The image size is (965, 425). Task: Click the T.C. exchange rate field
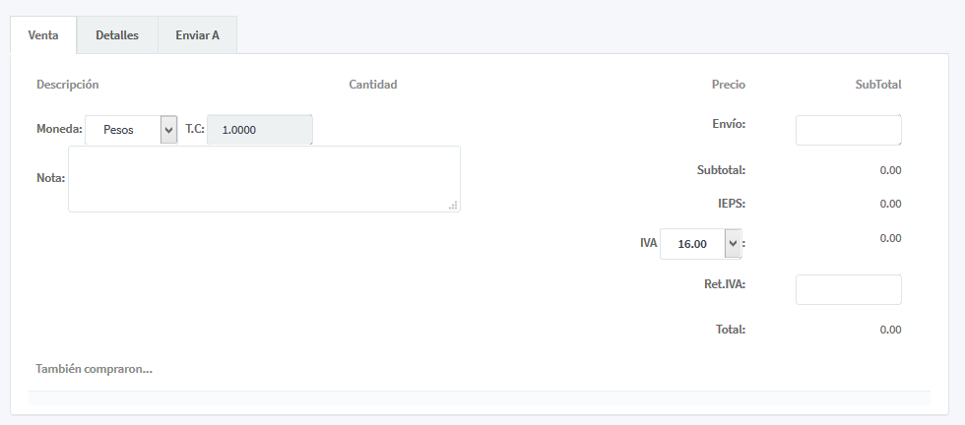pyautogui.click(x=260, y=130)
